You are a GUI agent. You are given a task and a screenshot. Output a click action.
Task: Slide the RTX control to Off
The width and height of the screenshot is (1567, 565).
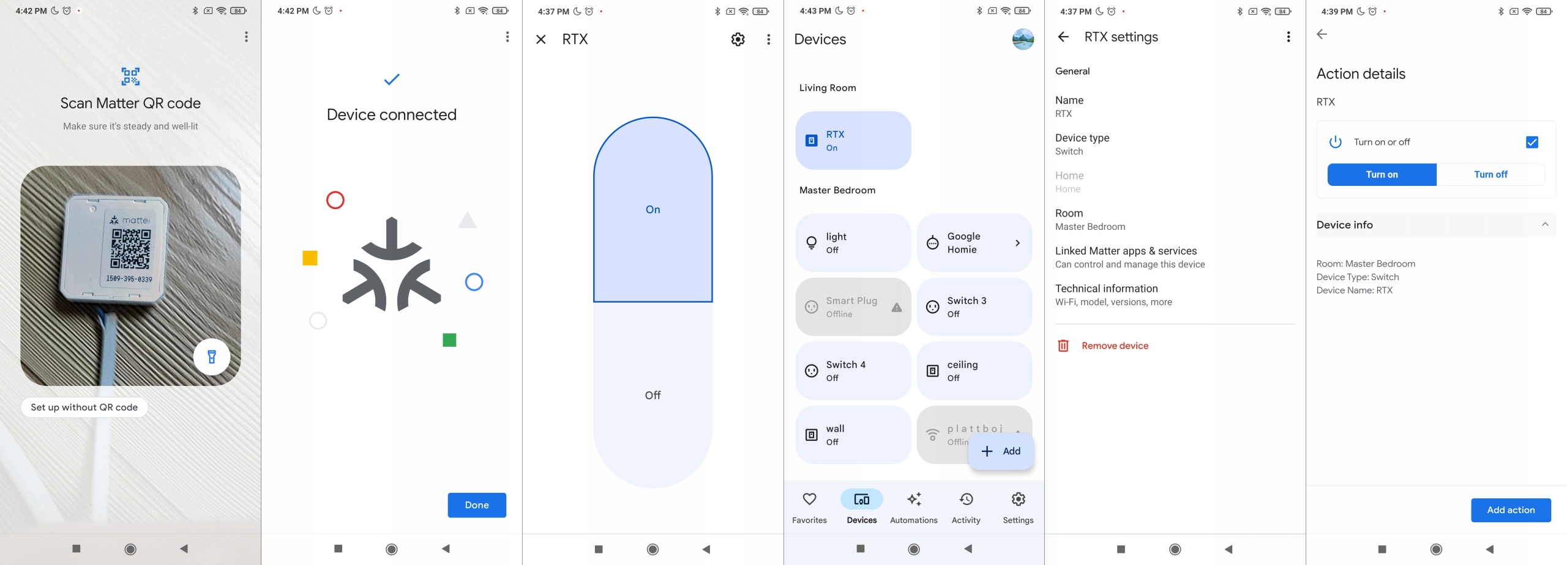coord(652,394)
